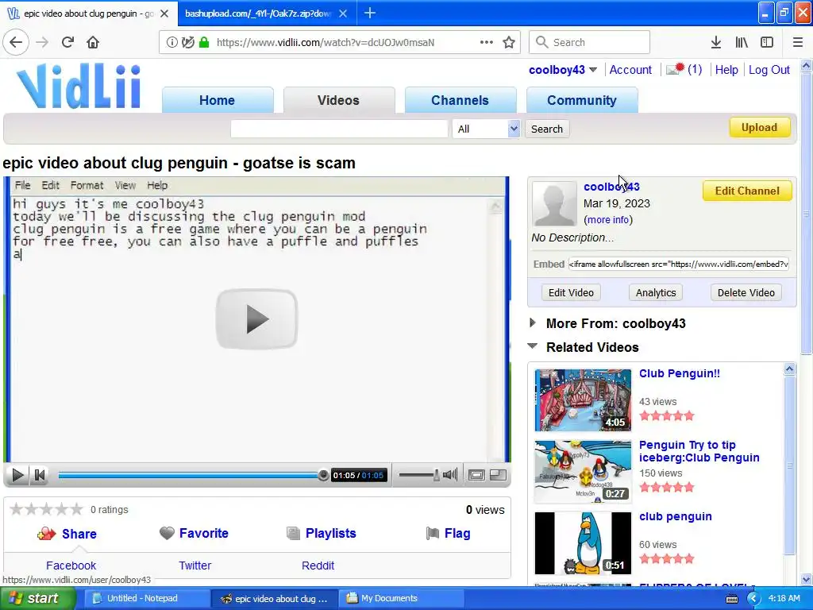Click the flag icon next to Flag

pos(433,533)
